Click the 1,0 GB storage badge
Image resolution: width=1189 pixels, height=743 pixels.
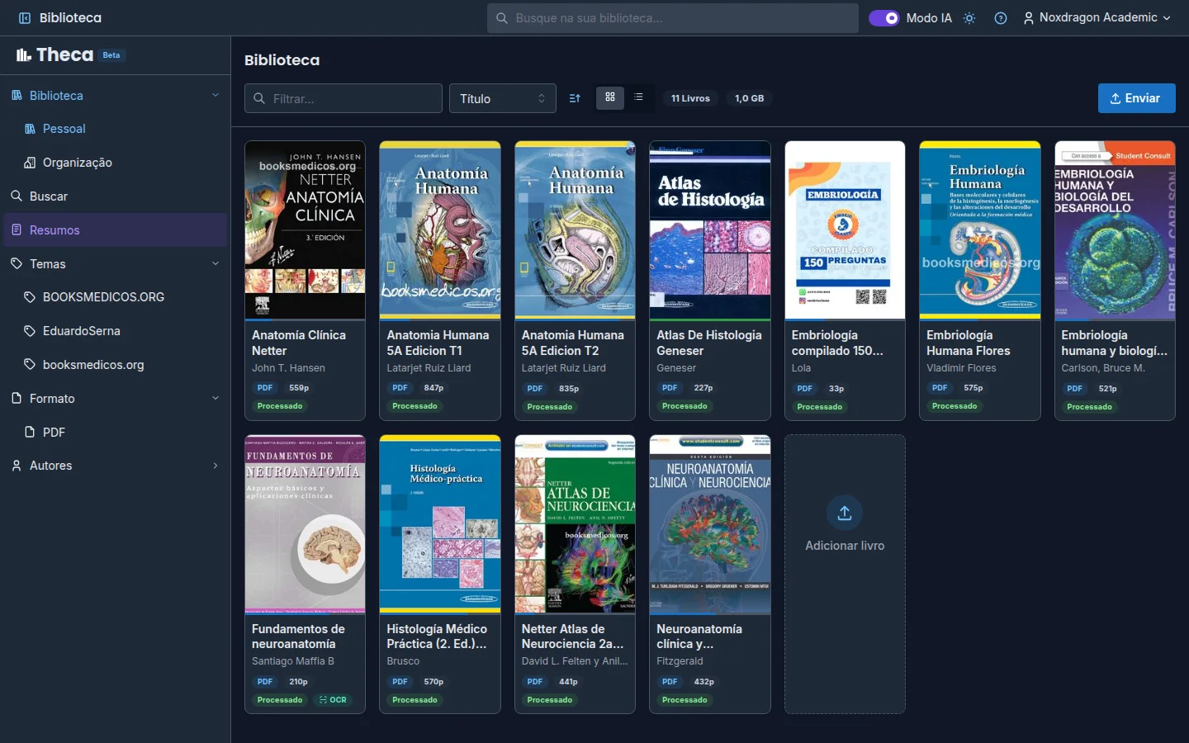(750, 98)
